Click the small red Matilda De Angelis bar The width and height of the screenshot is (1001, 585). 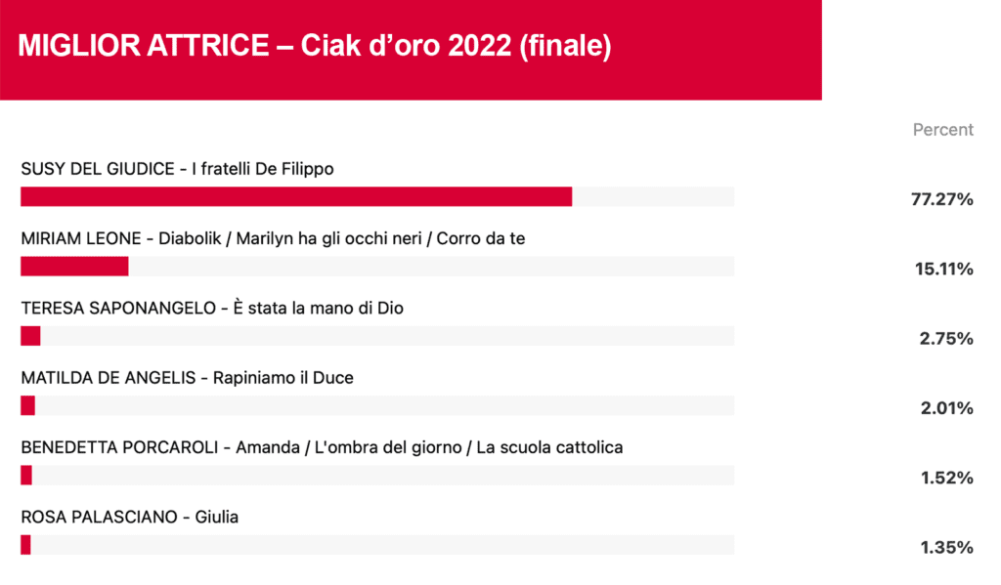(x=28, y=405)
